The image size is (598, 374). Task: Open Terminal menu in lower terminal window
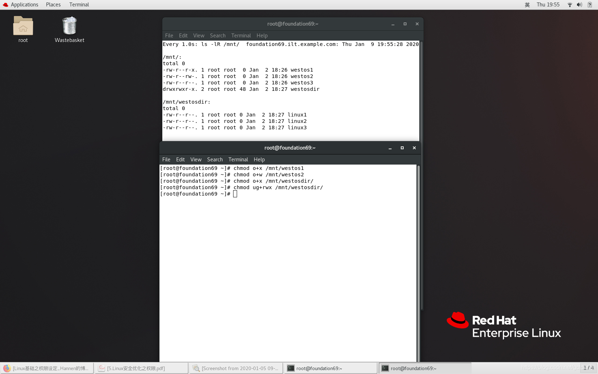[x=238, y=160]
